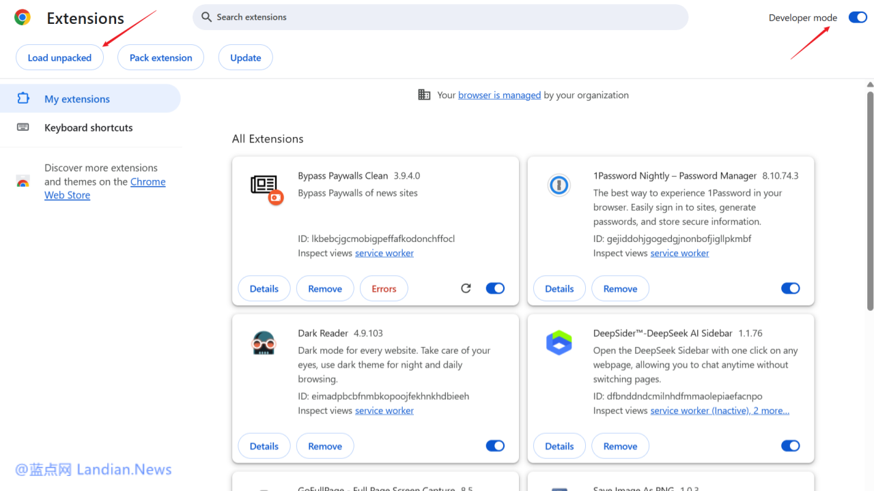Image resolution: width=874 pixels, height=491 pixels.
Task: Click DeepSider version 1.1.76
Action: 750,333
